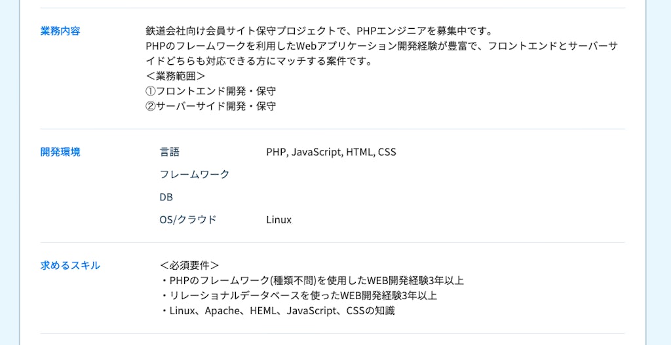This screenshot has height=345, width=671.
Task: Click the ②サーバーサイド開発・保守 item
Action: tap(210, 106)
